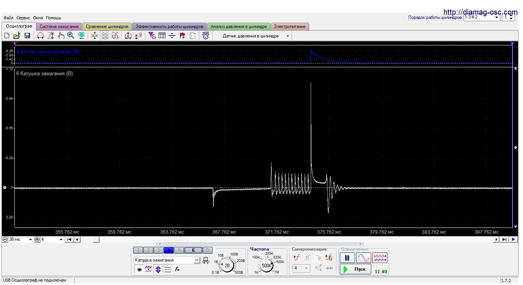Click the 500K frequency knob
This screenshot has height=285, width=523.
[267, 265]
